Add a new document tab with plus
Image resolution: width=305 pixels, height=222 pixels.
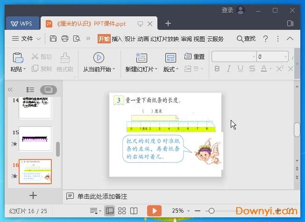pos(168,23)
